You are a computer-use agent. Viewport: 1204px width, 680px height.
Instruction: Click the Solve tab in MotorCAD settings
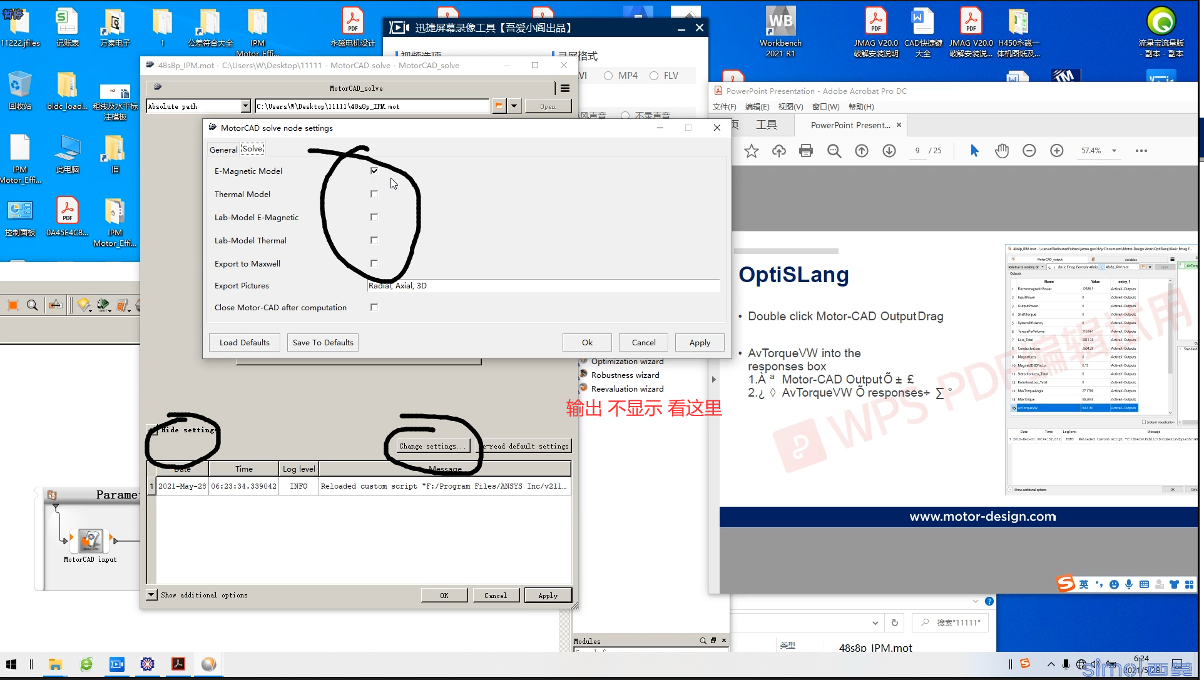pyautogui.click(x=252, y=149)
